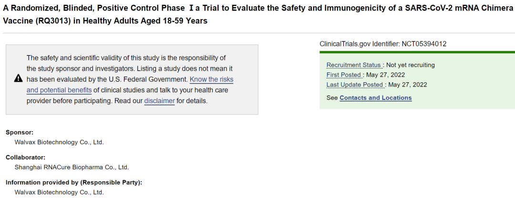Click the May 27, 2022 first posted date
515x203 pixels.
(386, 75)
